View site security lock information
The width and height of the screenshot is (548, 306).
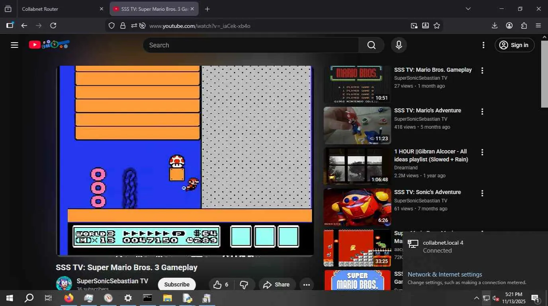tap(123, 26)
